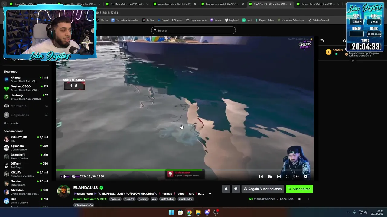
Task: Open the peds bookmark folder
Action: [177, 20]
